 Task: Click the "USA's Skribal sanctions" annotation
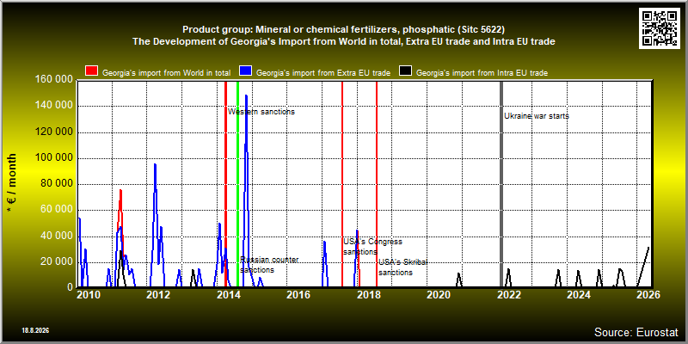[402, 267]
